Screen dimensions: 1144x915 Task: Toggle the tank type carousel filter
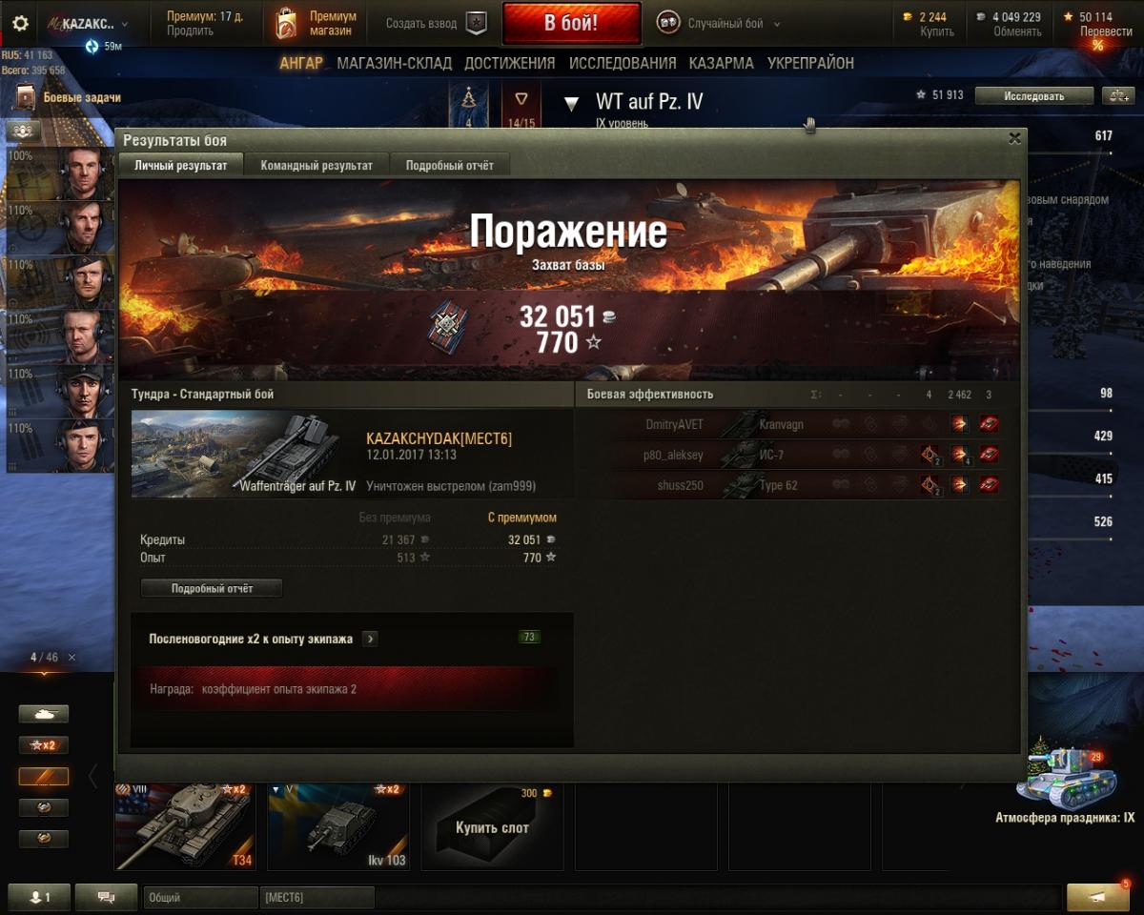click(44, 714)
